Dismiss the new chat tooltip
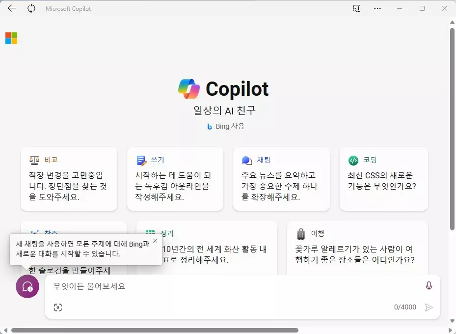Image resolution: width=456 pixels, height=334 pixels. tap(155, 241)
